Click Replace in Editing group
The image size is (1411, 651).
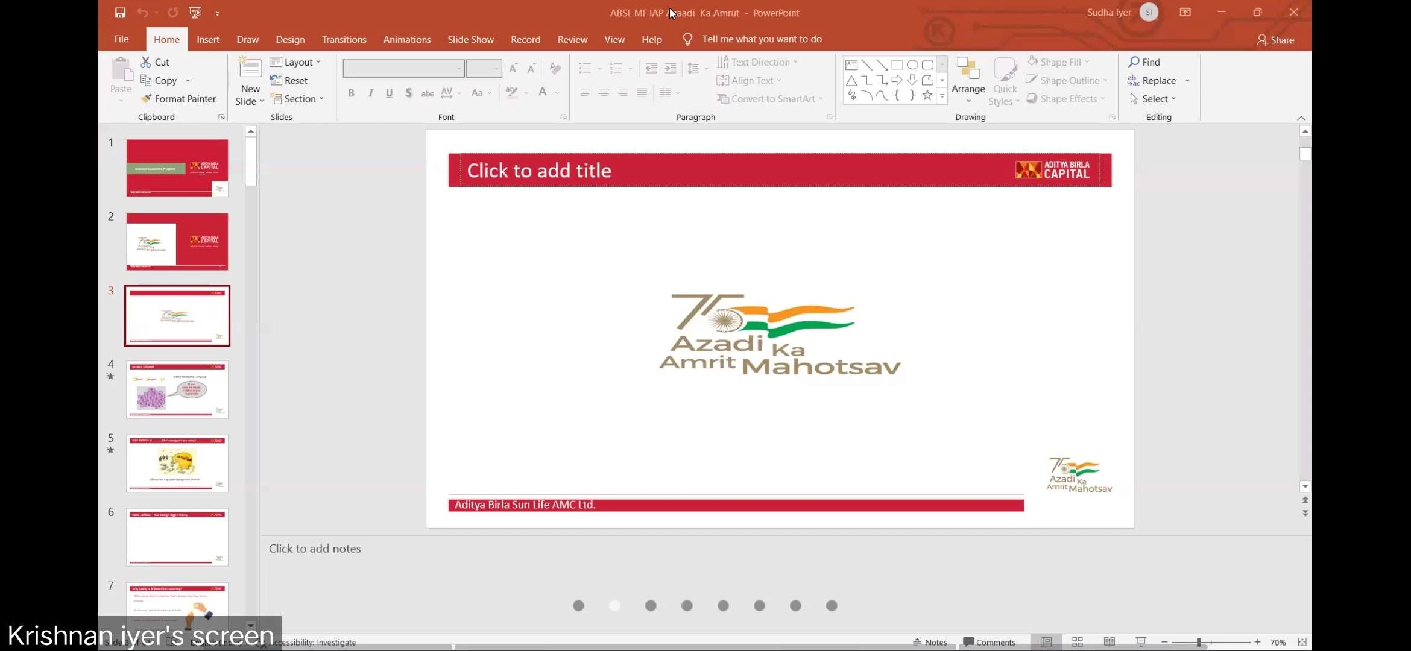pos(1152,80)
